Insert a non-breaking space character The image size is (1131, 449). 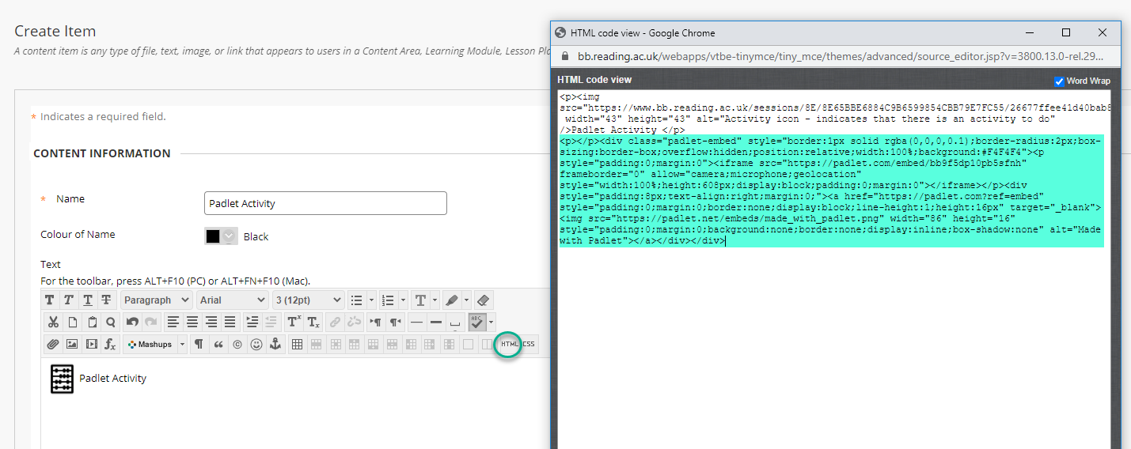[455, 322]
